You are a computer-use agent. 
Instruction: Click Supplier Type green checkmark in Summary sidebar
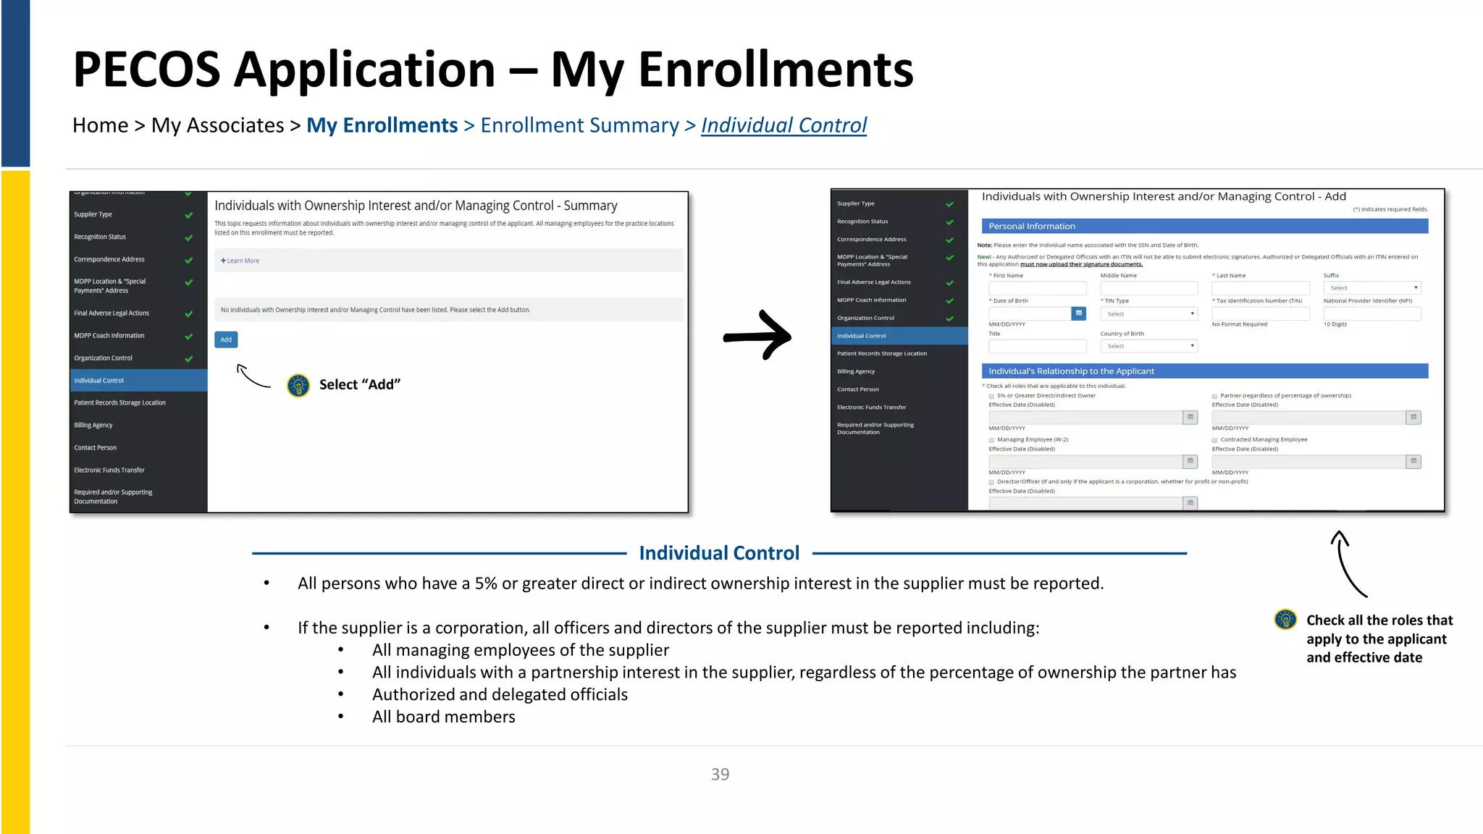pyautogui.click(x=189, y=215)
